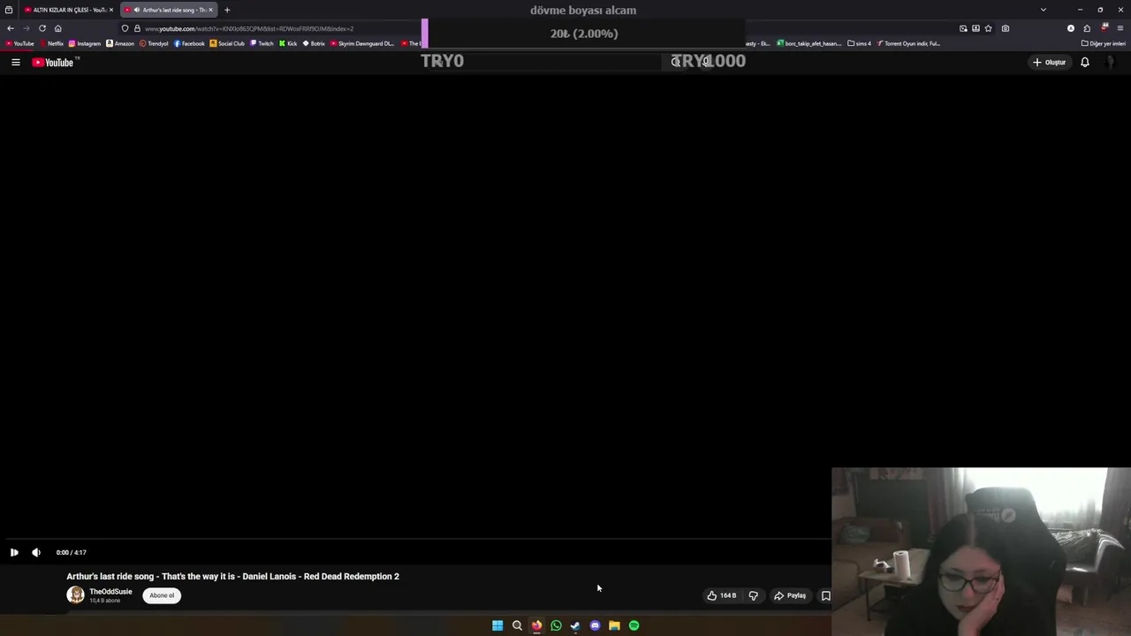Screen dimensions: 1131x636
Task: Open the Botrix bookmark
Action: pyautogui.click(x=314, y=43)
